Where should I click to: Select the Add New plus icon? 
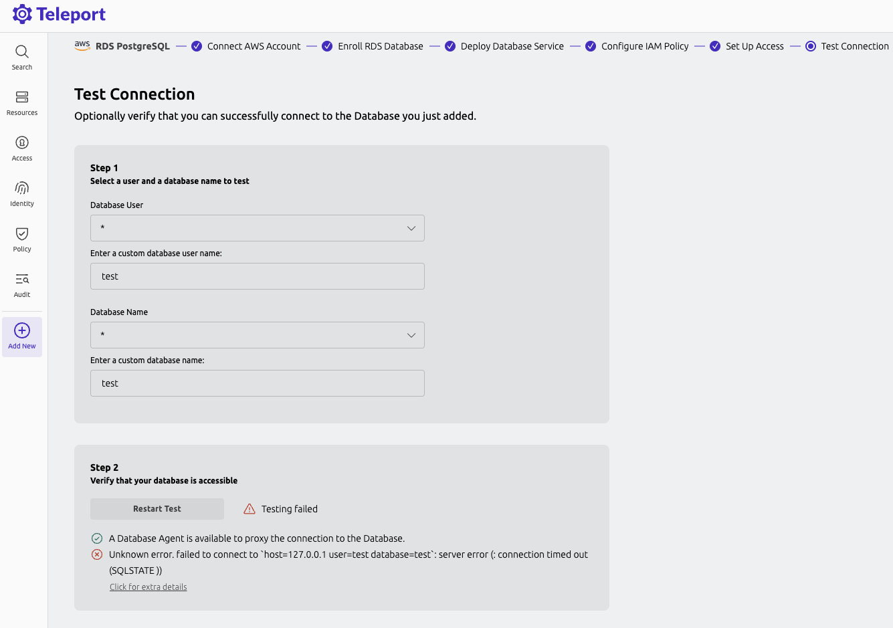21,329
